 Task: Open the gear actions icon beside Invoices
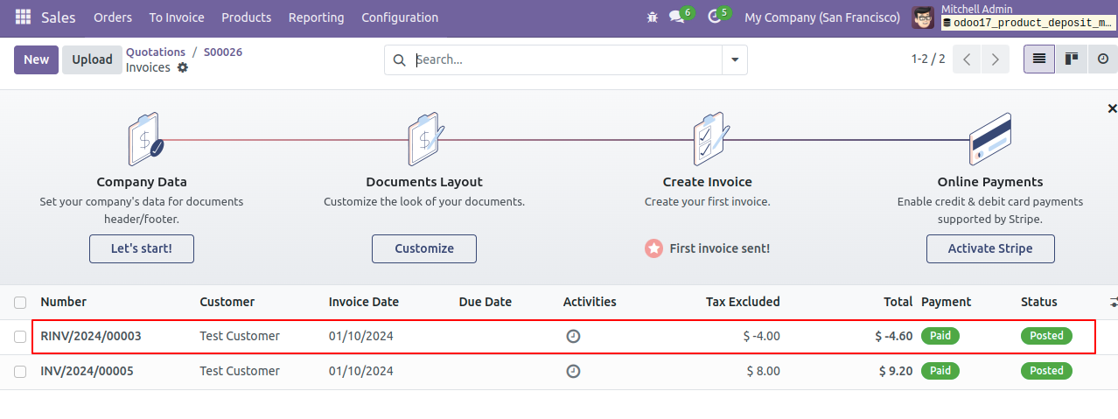(183, 67)
